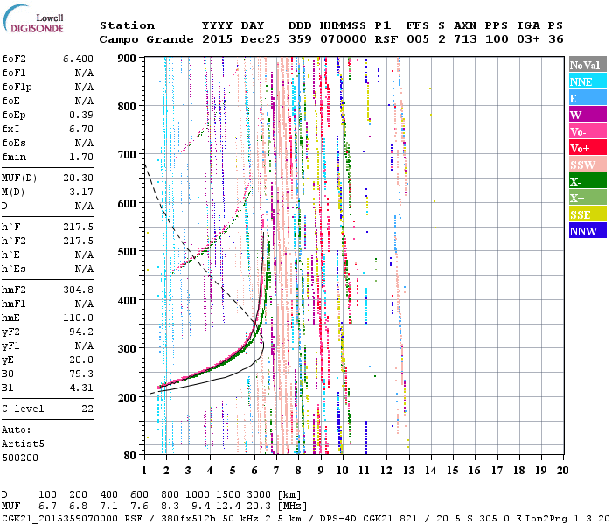Click the B1 value 4.31
The image size is (612, 525).
click(81, 388)
